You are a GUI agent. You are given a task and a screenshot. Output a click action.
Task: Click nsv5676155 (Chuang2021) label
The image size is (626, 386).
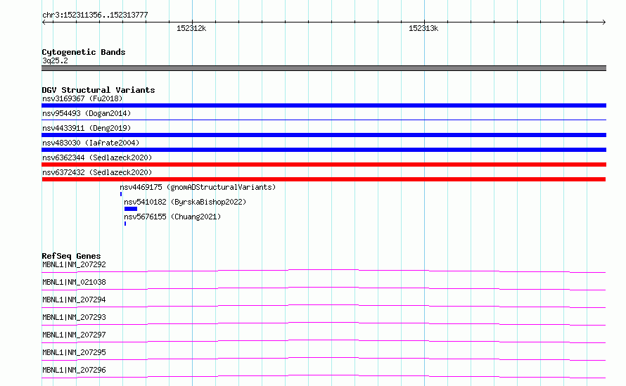172,217
